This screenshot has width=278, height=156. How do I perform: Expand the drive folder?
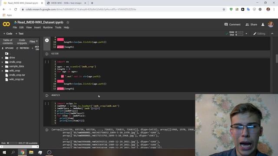point(2,58)
